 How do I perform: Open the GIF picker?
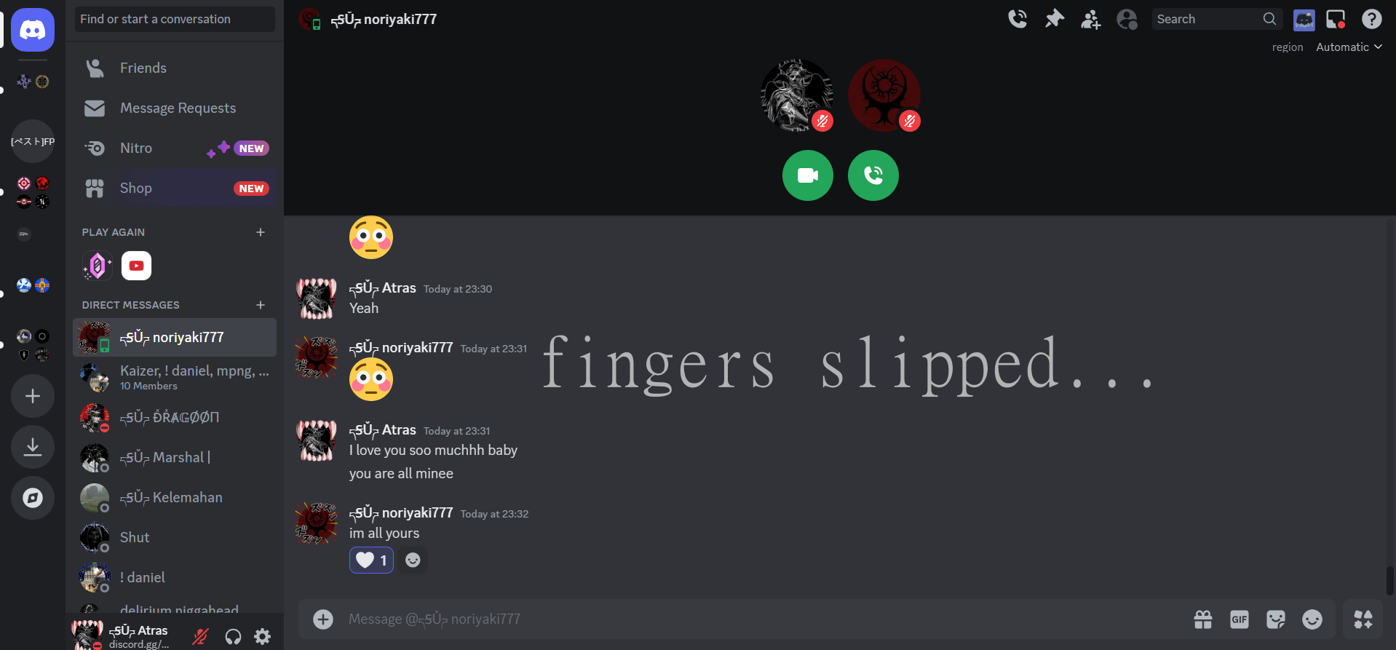[x=1240, y=619]
